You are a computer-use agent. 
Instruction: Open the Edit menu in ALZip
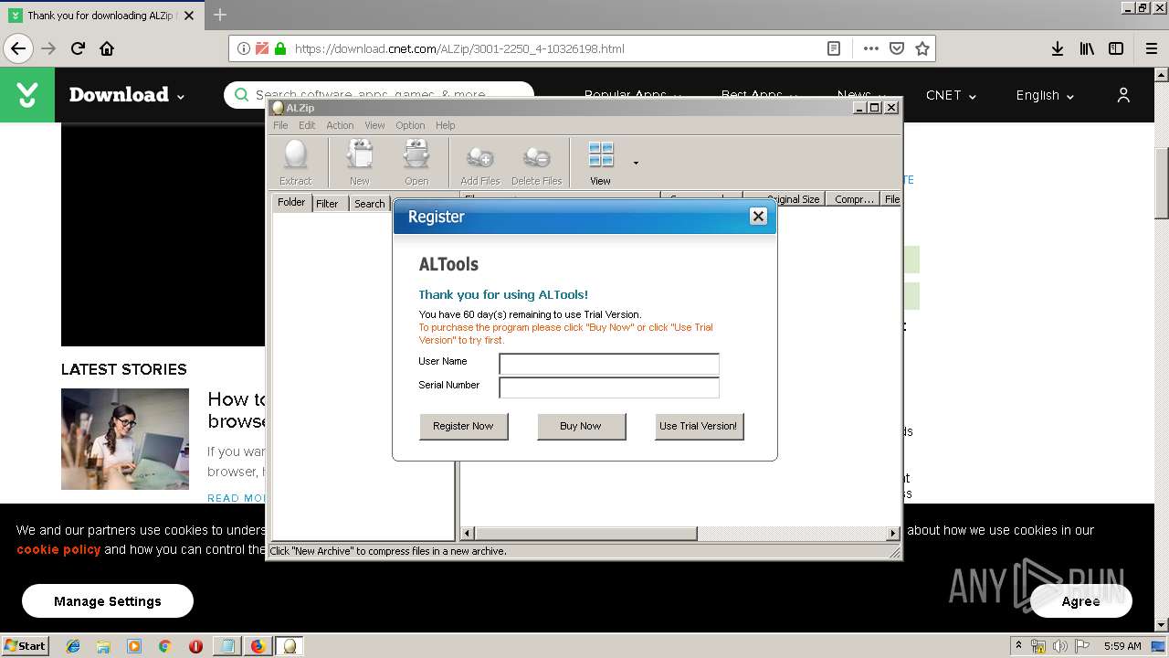tap(307, 125)
